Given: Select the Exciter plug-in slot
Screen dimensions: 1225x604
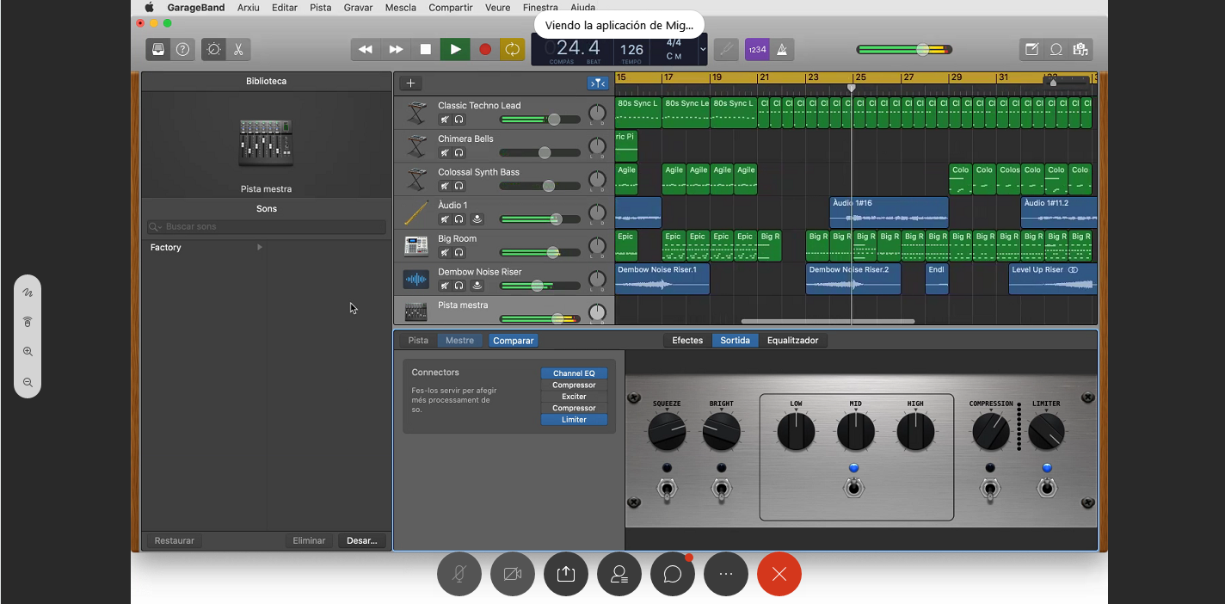Looking at the screenshot, I should 574,397.
